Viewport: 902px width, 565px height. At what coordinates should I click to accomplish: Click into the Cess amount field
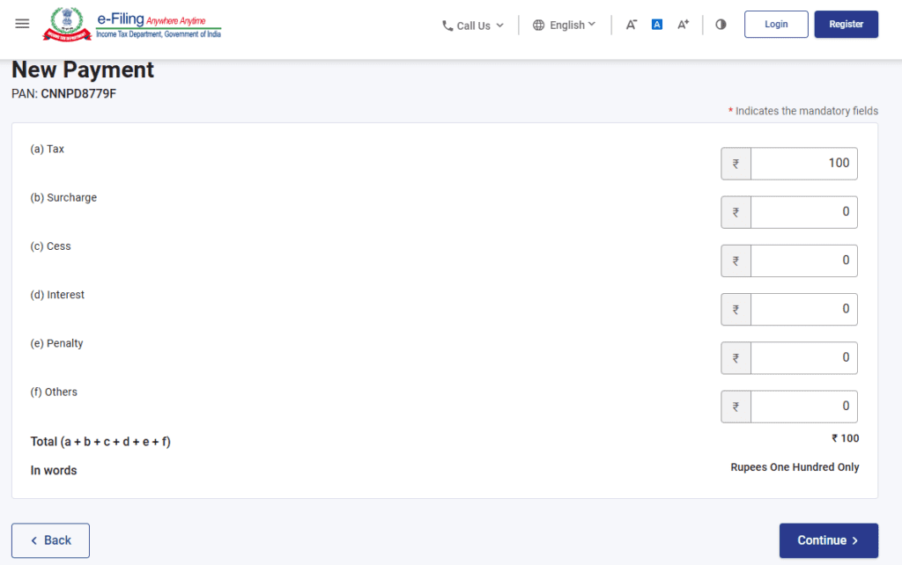[x=803, y=260]
